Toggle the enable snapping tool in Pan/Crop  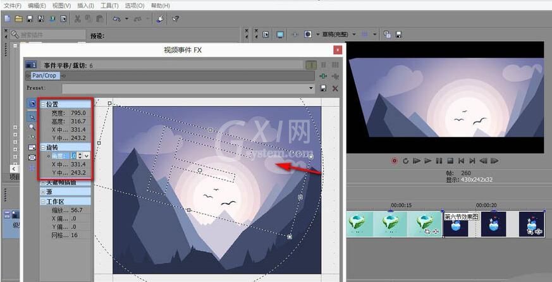(x=32, y=137)
